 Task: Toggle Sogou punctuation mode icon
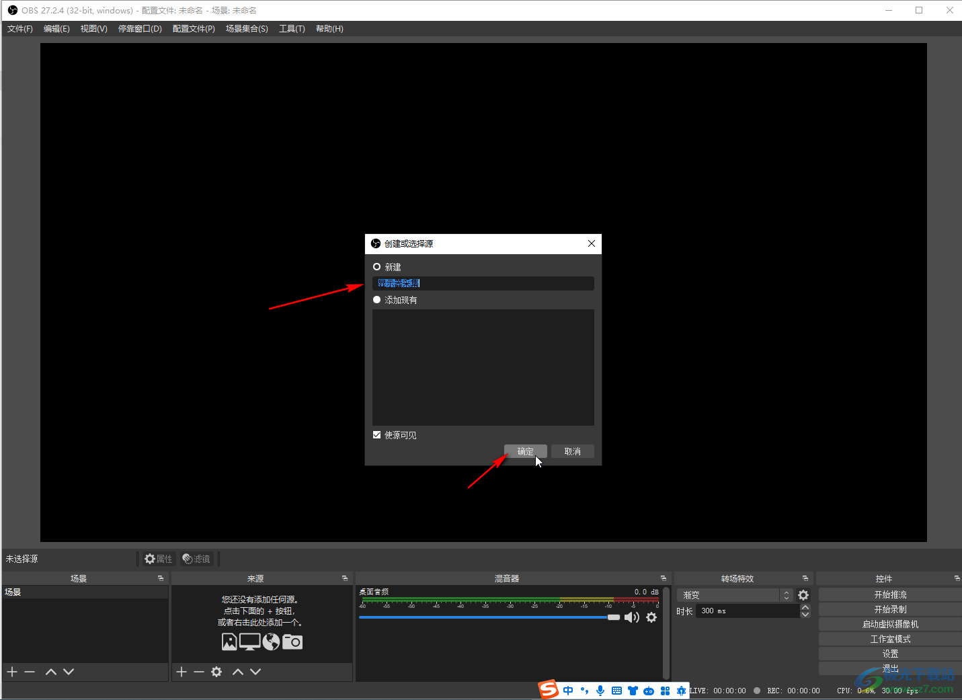[584, 691]
